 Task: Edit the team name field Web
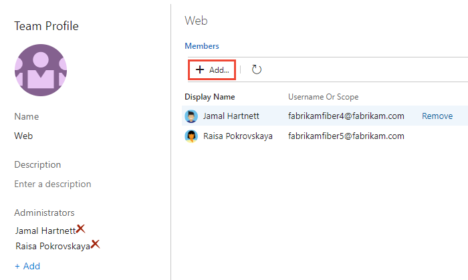(x=24, y=136)
